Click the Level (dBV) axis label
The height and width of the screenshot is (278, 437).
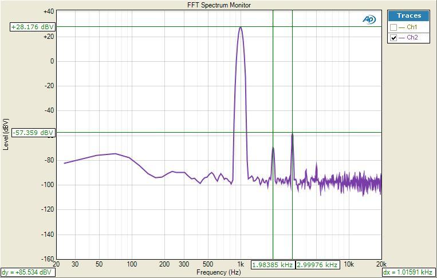6,134
